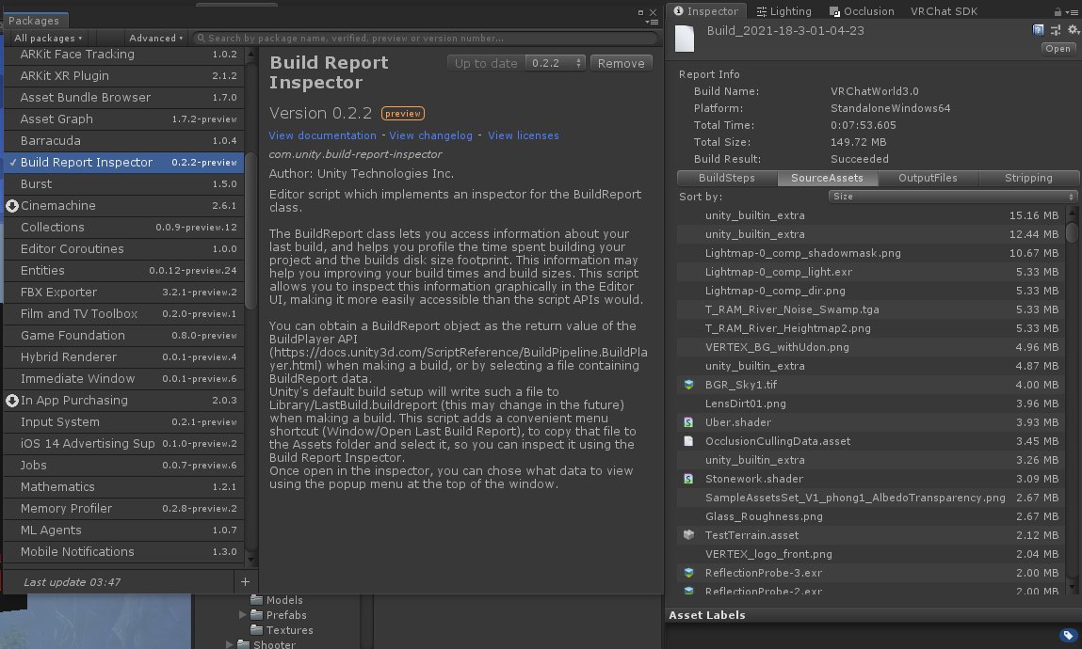Image resolution: width=1082 pixels, height=649 pixels.
Task: Select Lightmap-0_comp_shadowmask.png asset row
Action: point(871,254)
